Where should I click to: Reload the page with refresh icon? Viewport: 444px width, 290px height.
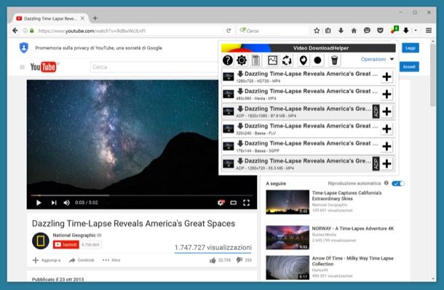coord(229,31)
